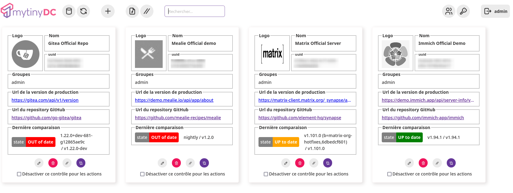Open github.com/element-hq/synapse link
513x193 pixels.
click(300, 118)
